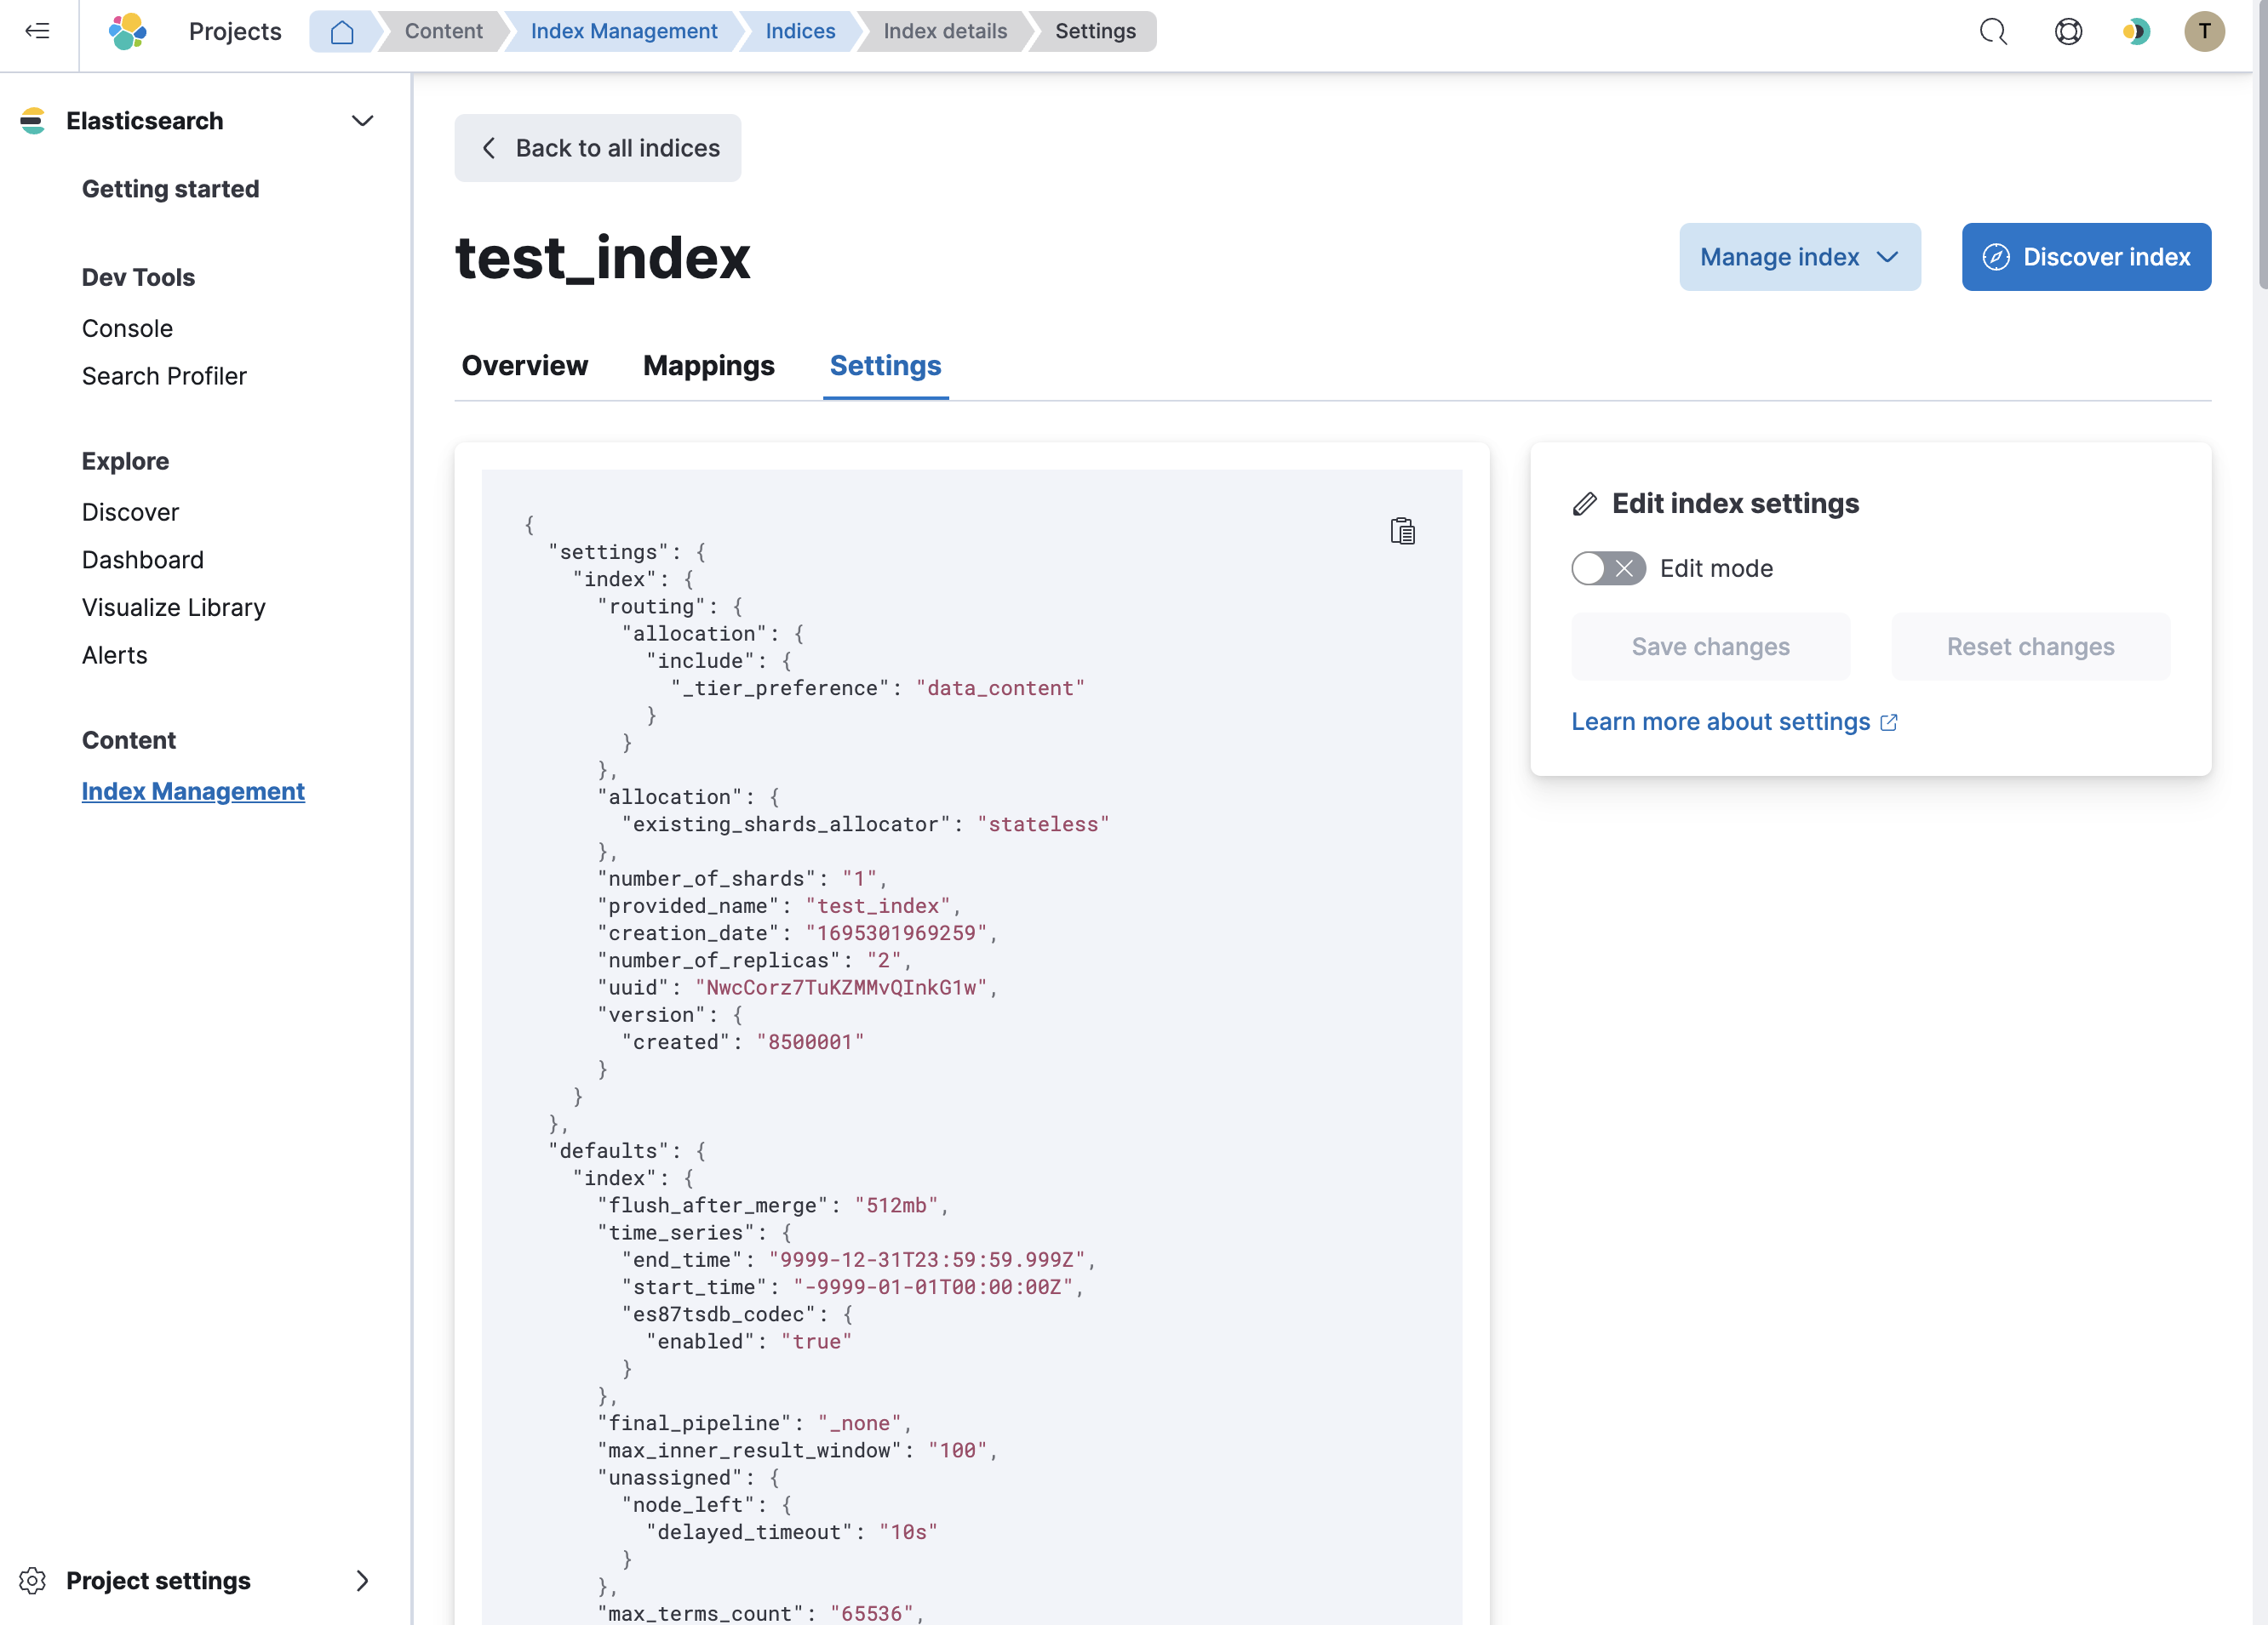Open the home breadcrumb icon

[x=342, y=31]
